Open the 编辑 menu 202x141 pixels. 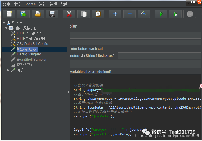(x=17, y=4)
